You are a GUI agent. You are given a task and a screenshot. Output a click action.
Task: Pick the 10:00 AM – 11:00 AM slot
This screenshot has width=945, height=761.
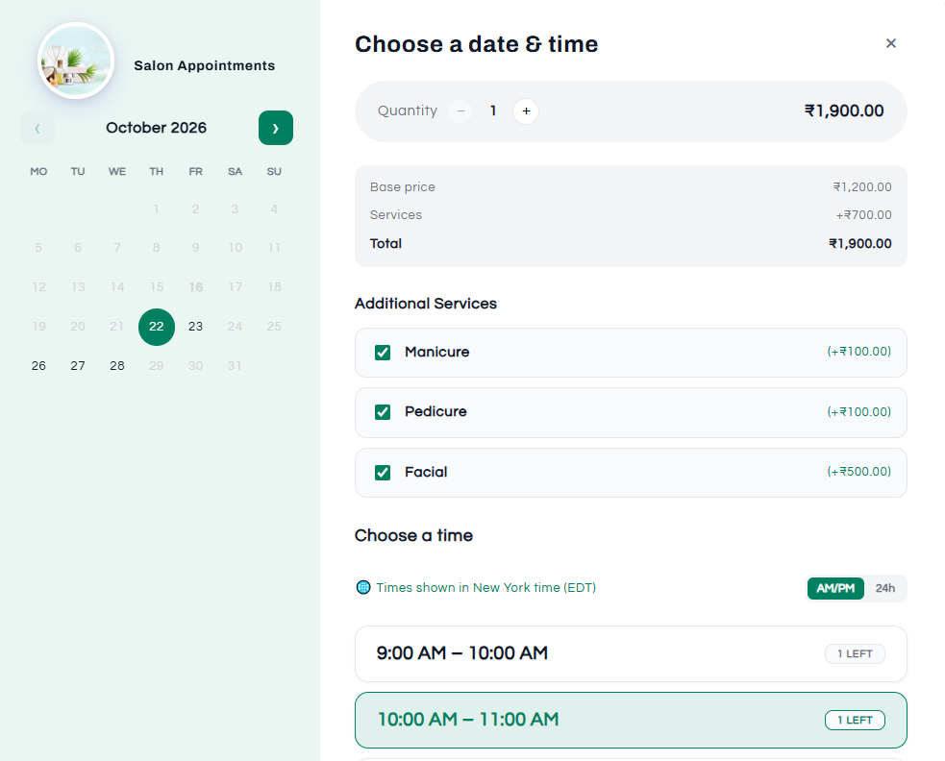[631, 720]
